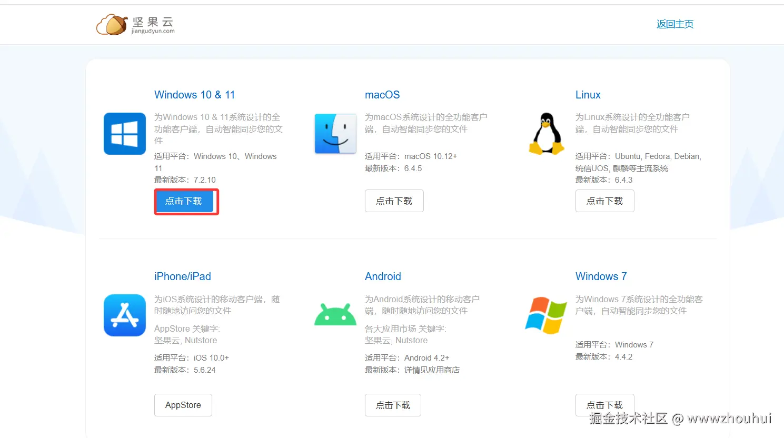Click the version text 最新版本：6.4.3
Image resolution: width=784 pixels, height=438 pixels.
pos(604,180)
